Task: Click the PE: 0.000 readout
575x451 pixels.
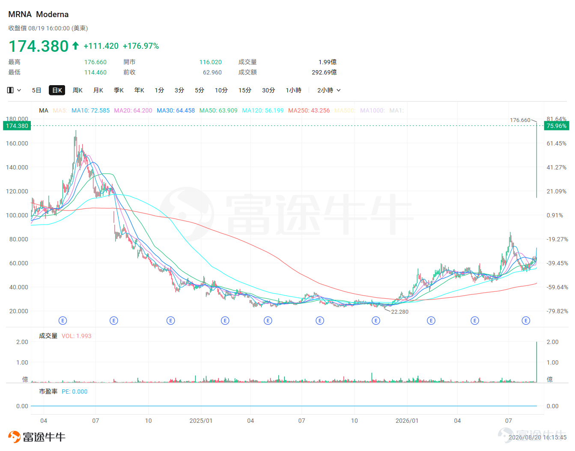Action: 74,392
